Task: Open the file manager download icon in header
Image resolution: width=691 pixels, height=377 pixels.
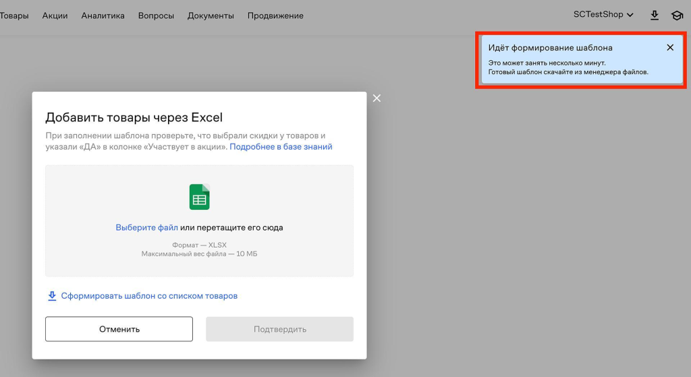Action: click(x=654, y=16)
